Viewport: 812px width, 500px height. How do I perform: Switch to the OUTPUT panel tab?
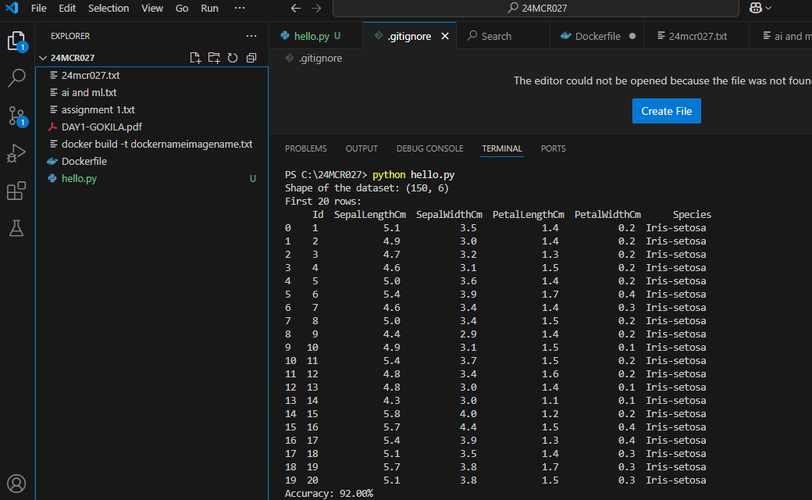click(x=361, y=148)
